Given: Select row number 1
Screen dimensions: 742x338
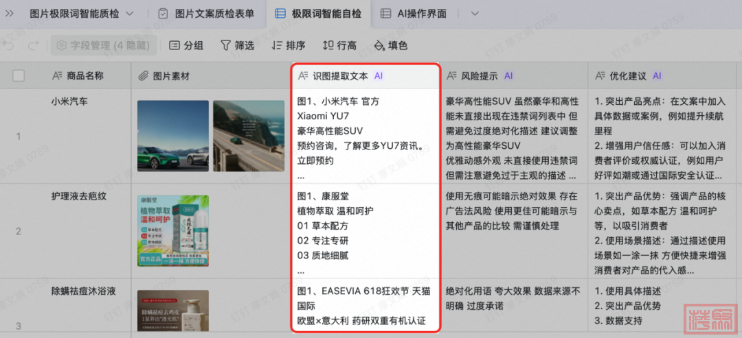Looking at the screenshot, I should click(x=19, y=136).
